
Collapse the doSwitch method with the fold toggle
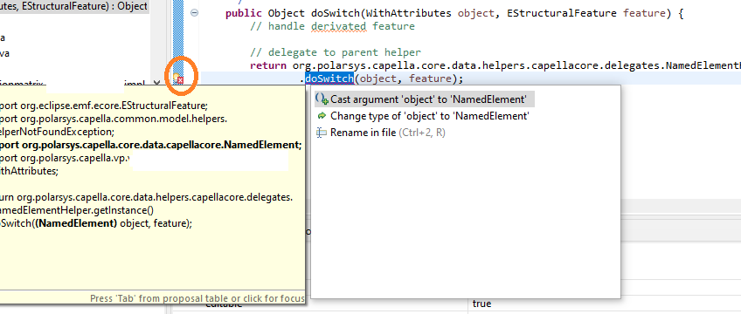(194, 13)
